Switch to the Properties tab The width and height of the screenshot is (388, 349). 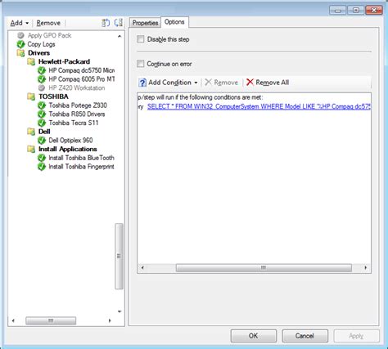click(145, 23)
